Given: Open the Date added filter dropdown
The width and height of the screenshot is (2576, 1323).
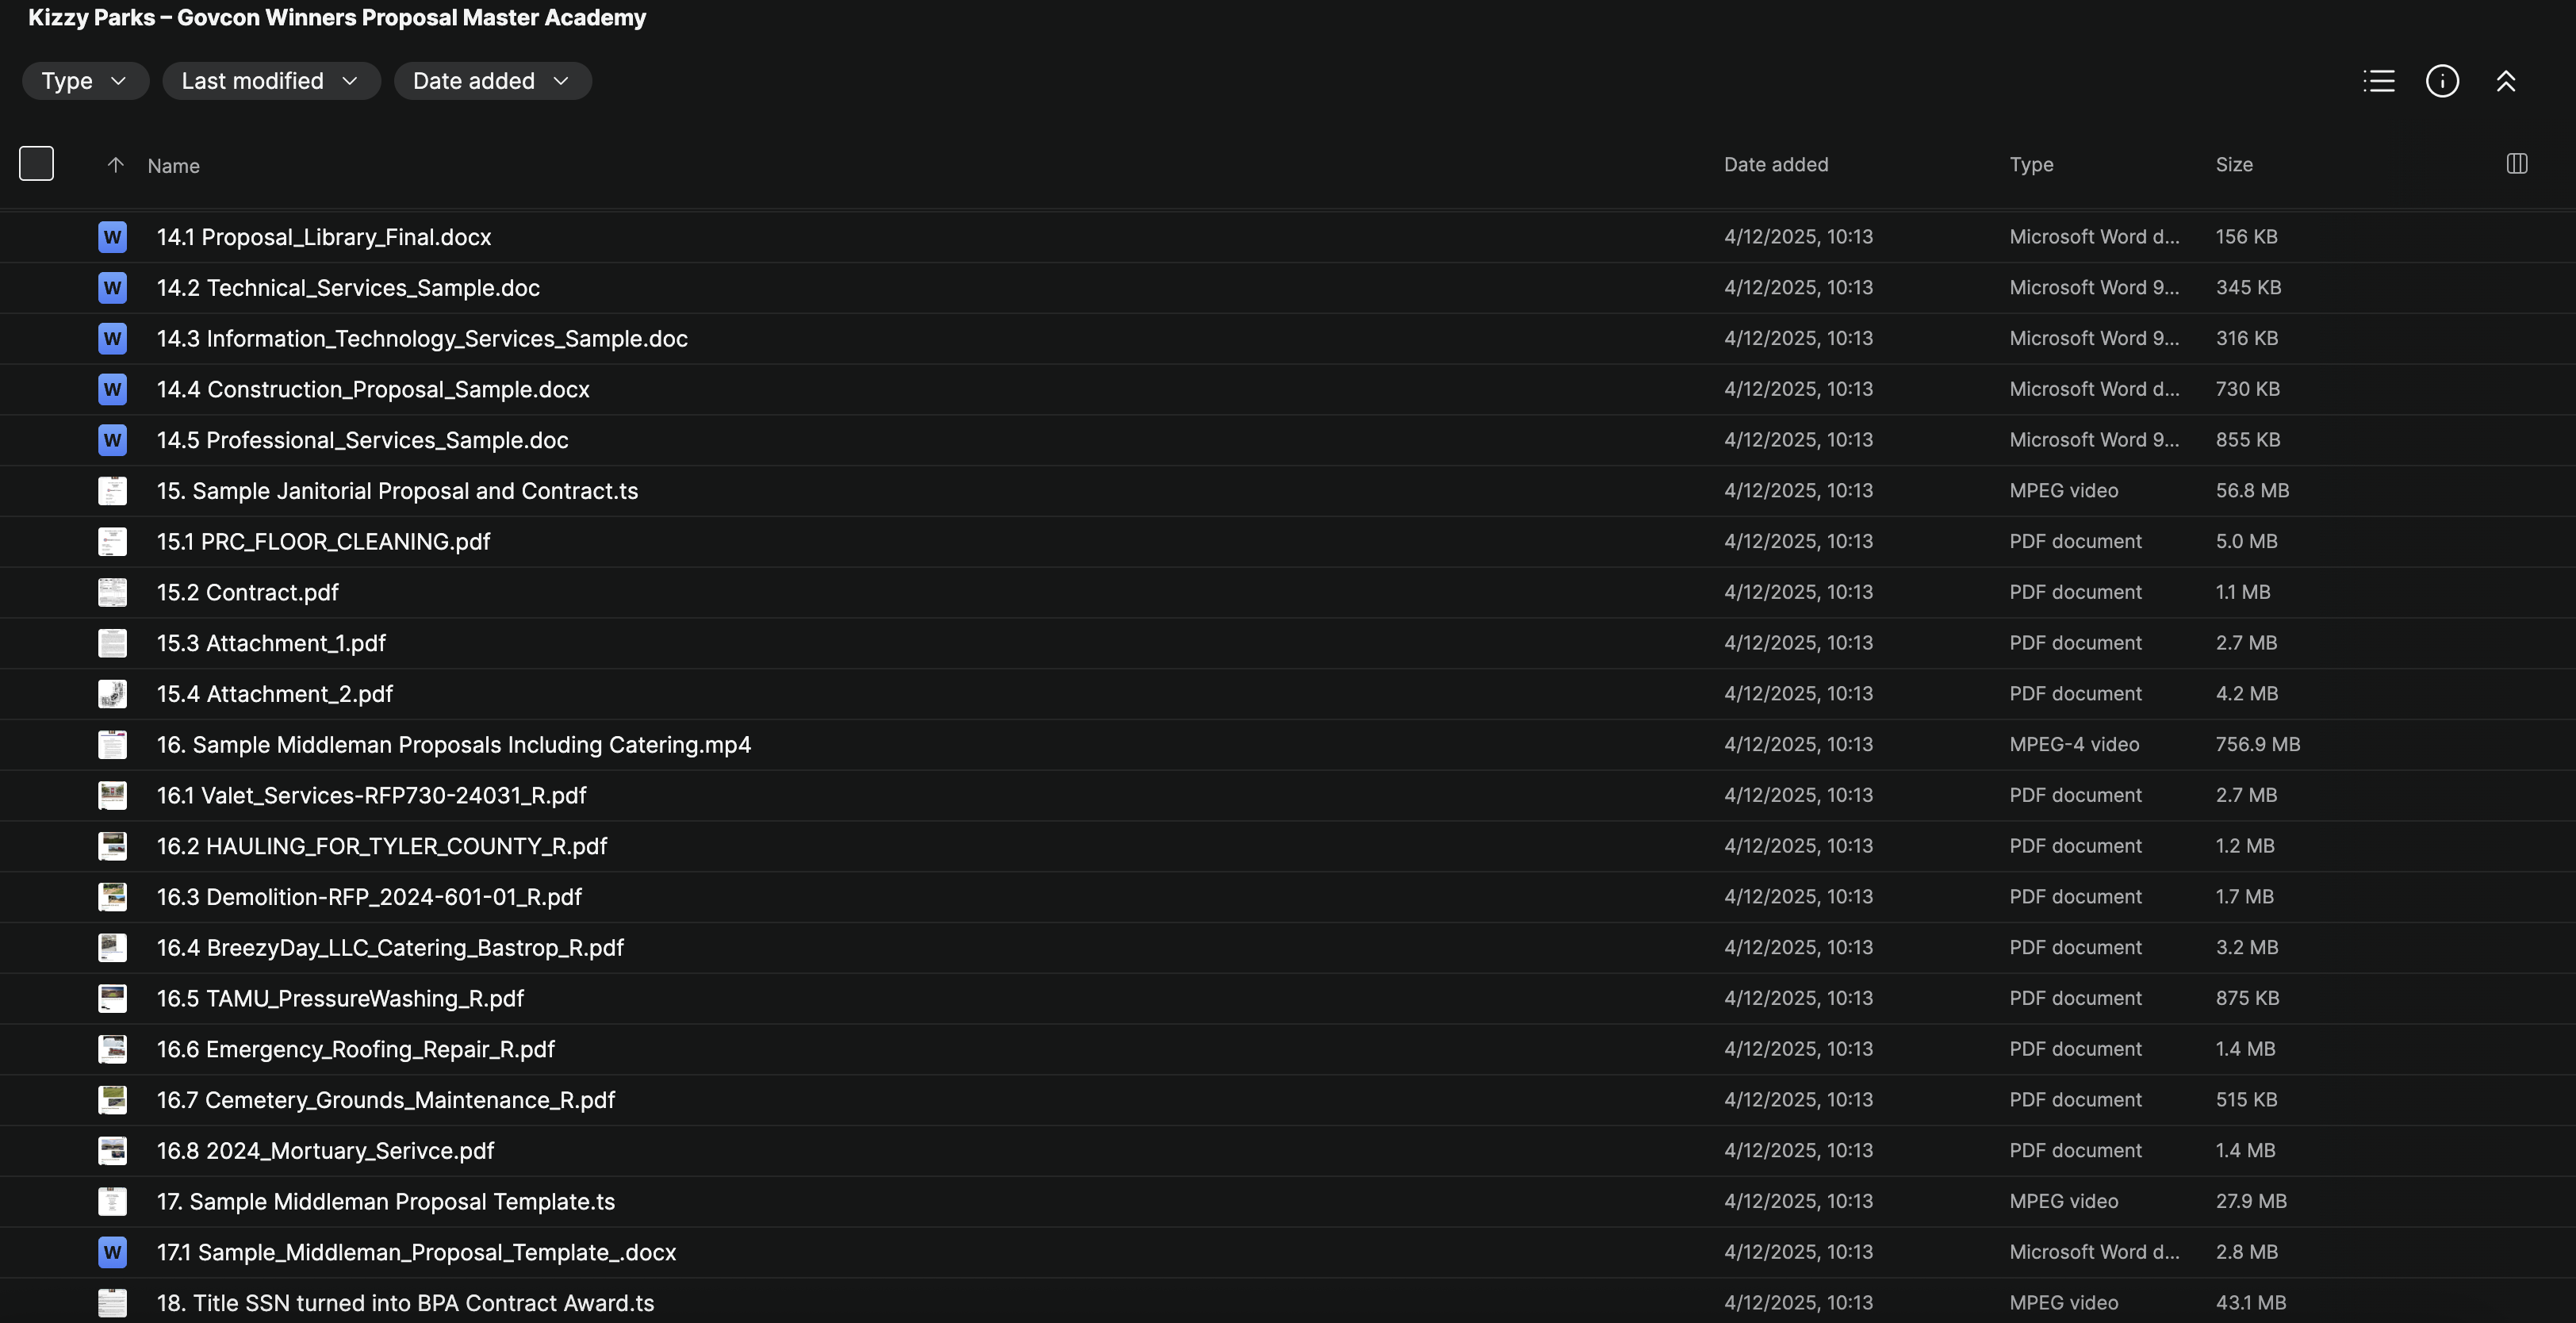Looking at the screenshot, I should [492, 81].
